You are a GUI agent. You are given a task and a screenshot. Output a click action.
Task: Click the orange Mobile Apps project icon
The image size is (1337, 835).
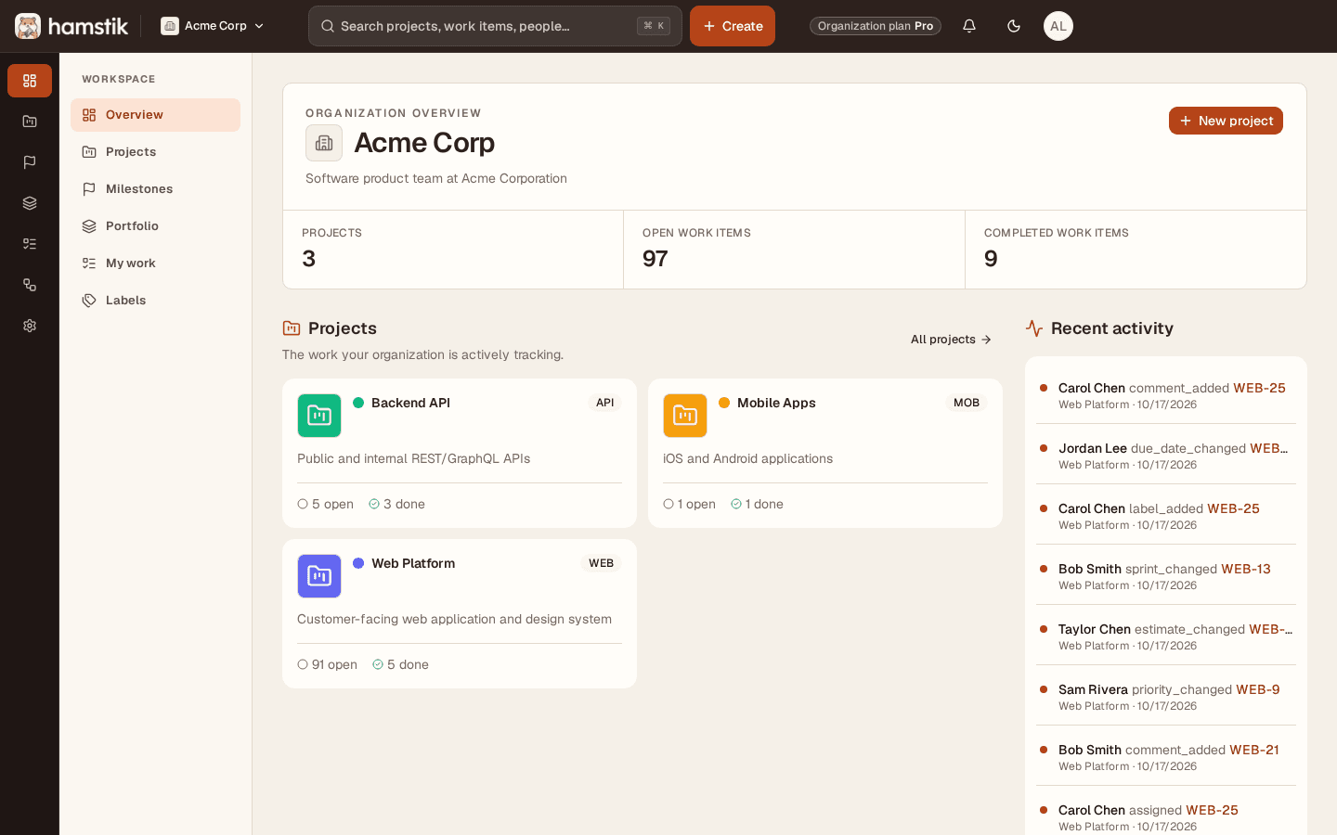(685, 416)
